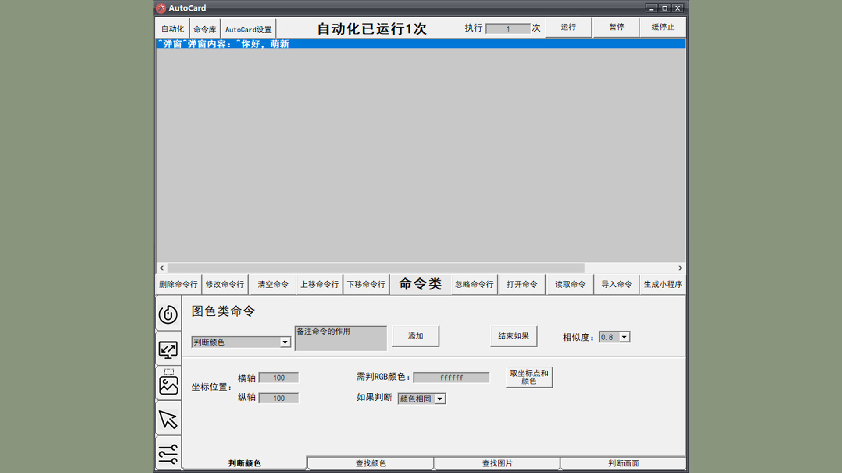Click the 添加 button
842x473 pixels.
pos(415,336)
